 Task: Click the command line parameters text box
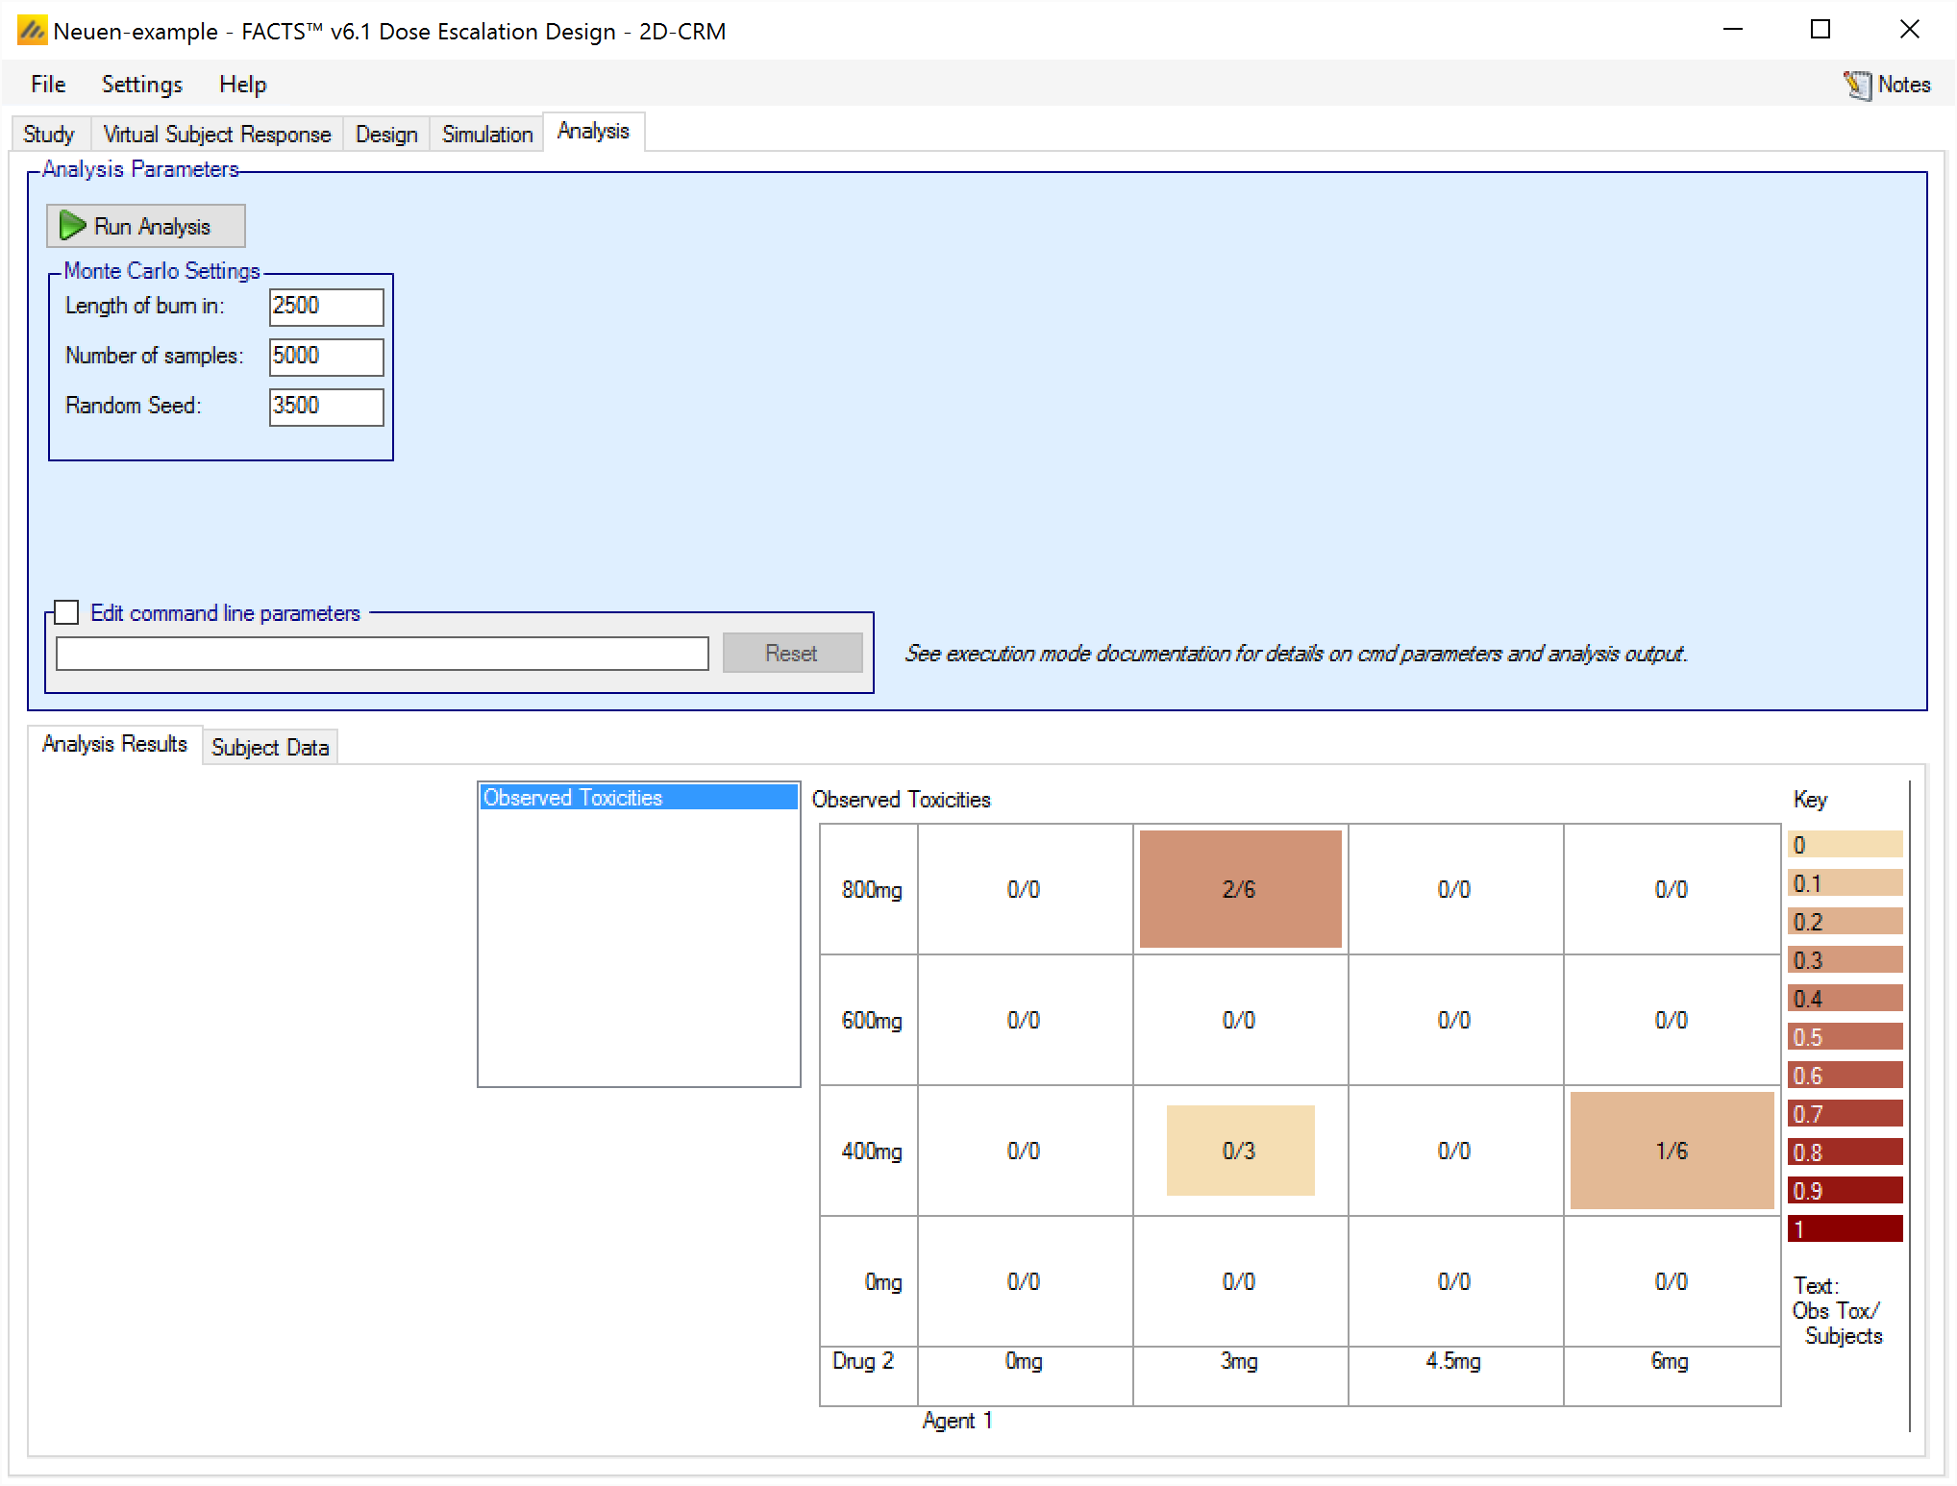(382, 654)
